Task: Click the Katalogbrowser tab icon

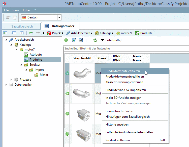Action: [x=47, y=26]
